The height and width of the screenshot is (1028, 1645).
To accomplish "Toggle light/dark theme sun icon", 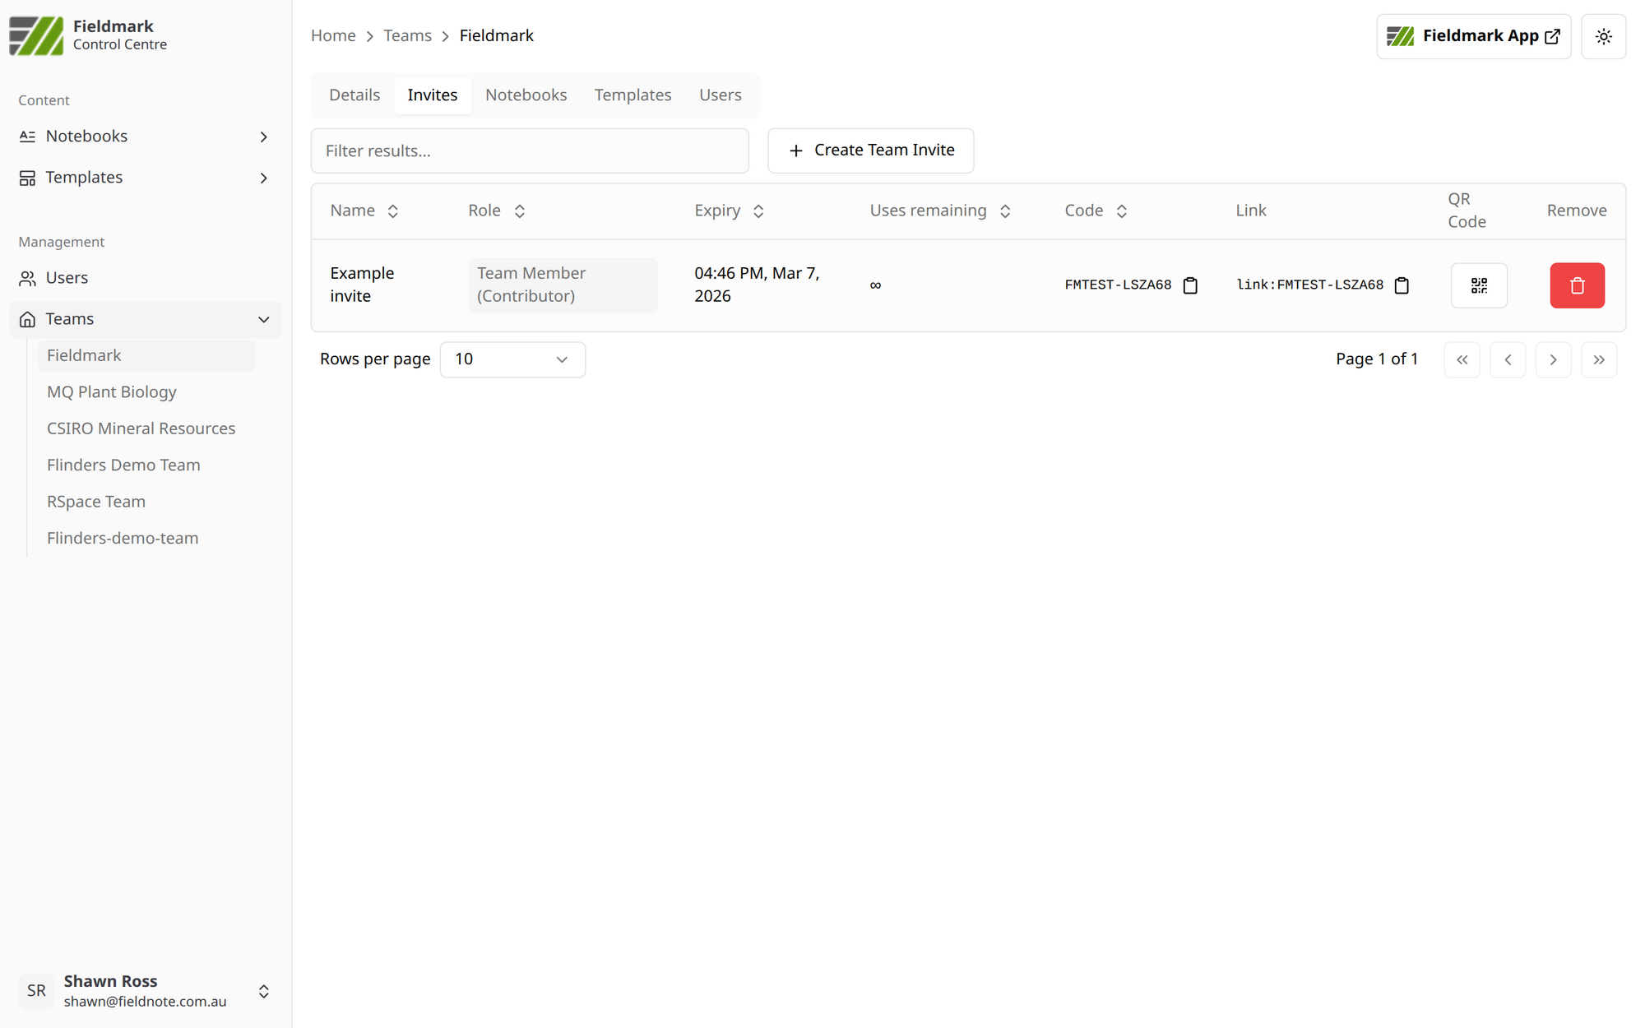I will click(1602, 36).
